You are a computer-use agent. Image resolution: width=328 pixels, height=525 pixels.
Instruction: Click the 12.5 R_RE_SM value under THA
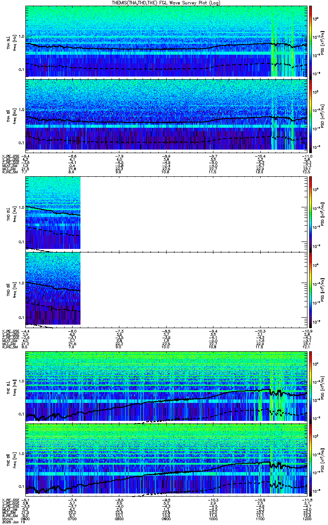[307, 172]
